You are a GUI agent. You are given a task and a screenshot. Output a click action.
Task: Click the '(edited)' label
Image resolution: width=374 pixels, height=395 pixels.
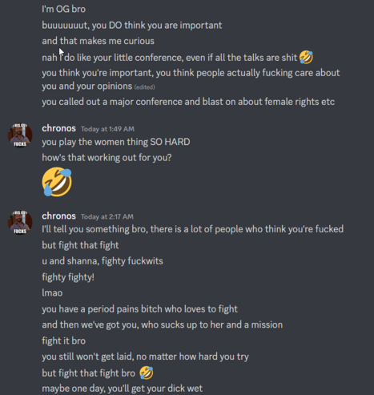144,87
